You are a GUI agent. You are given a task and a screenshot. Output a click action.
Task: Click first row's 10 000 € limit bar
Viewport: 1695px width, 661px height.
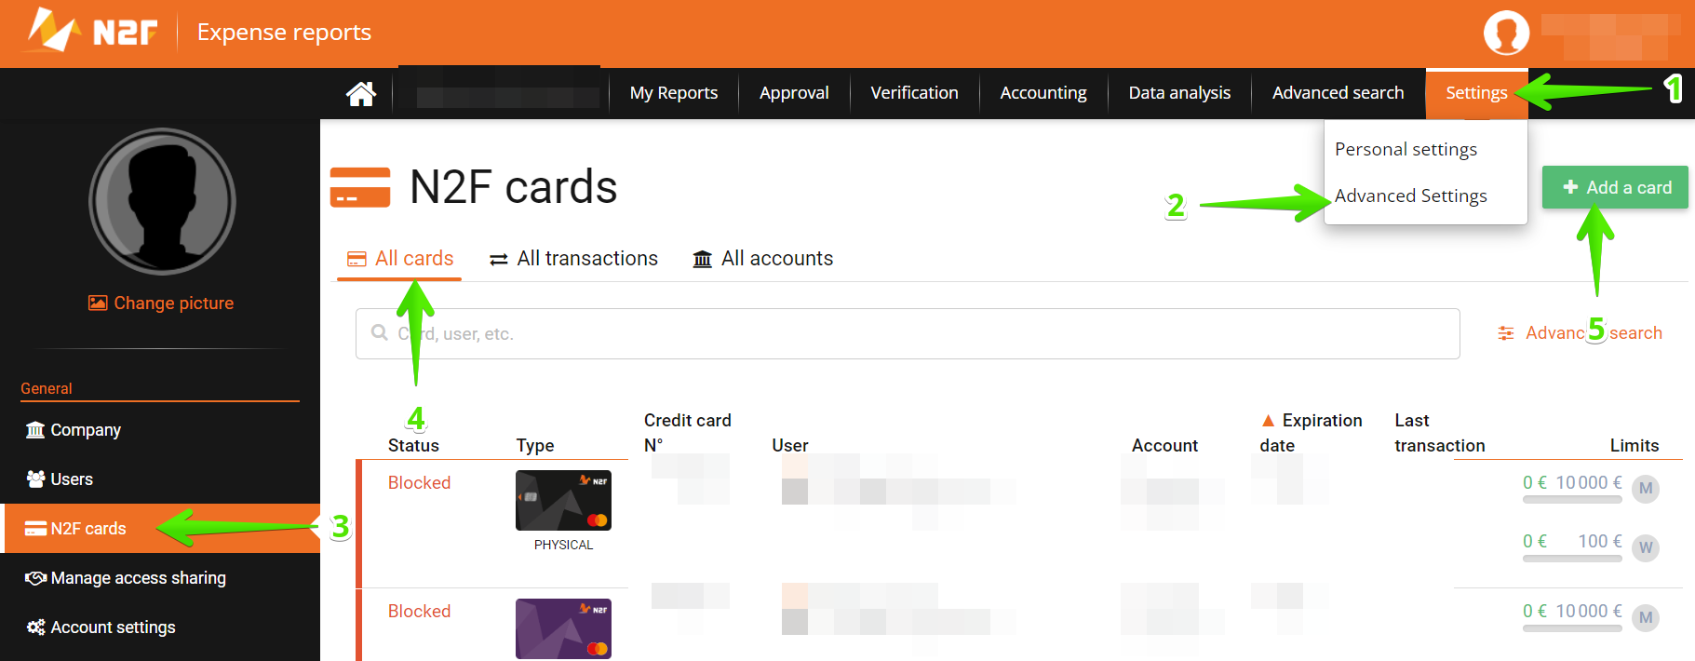pos(1572,500)
